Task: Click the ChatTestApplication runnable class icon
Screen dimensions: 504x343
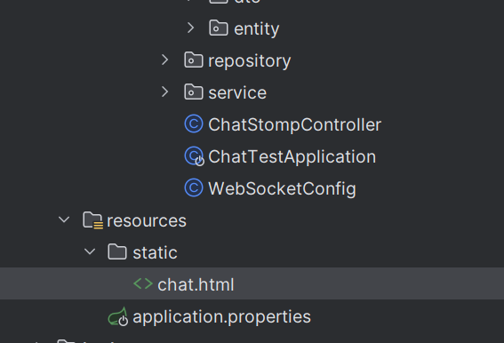Action: point(195,156)
